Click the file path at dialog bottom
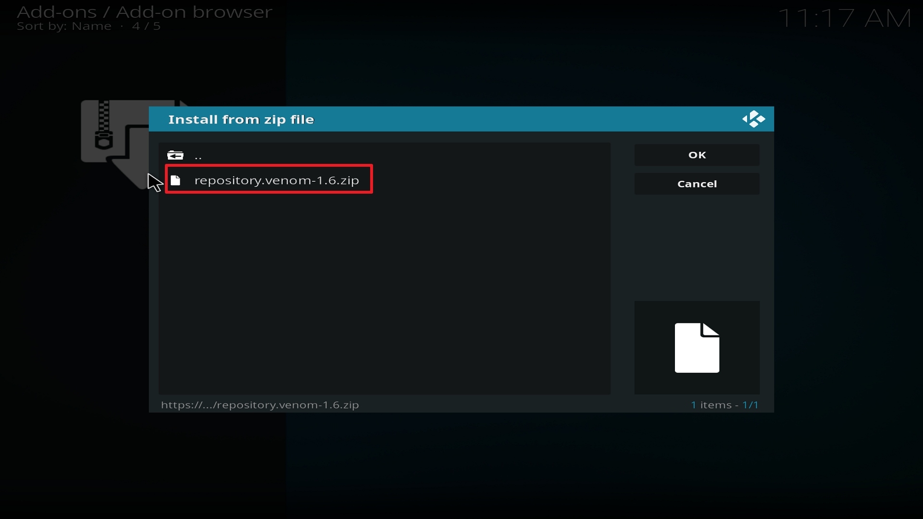The width and height of the screenshot is (923, 519). [x=260, y=405]
